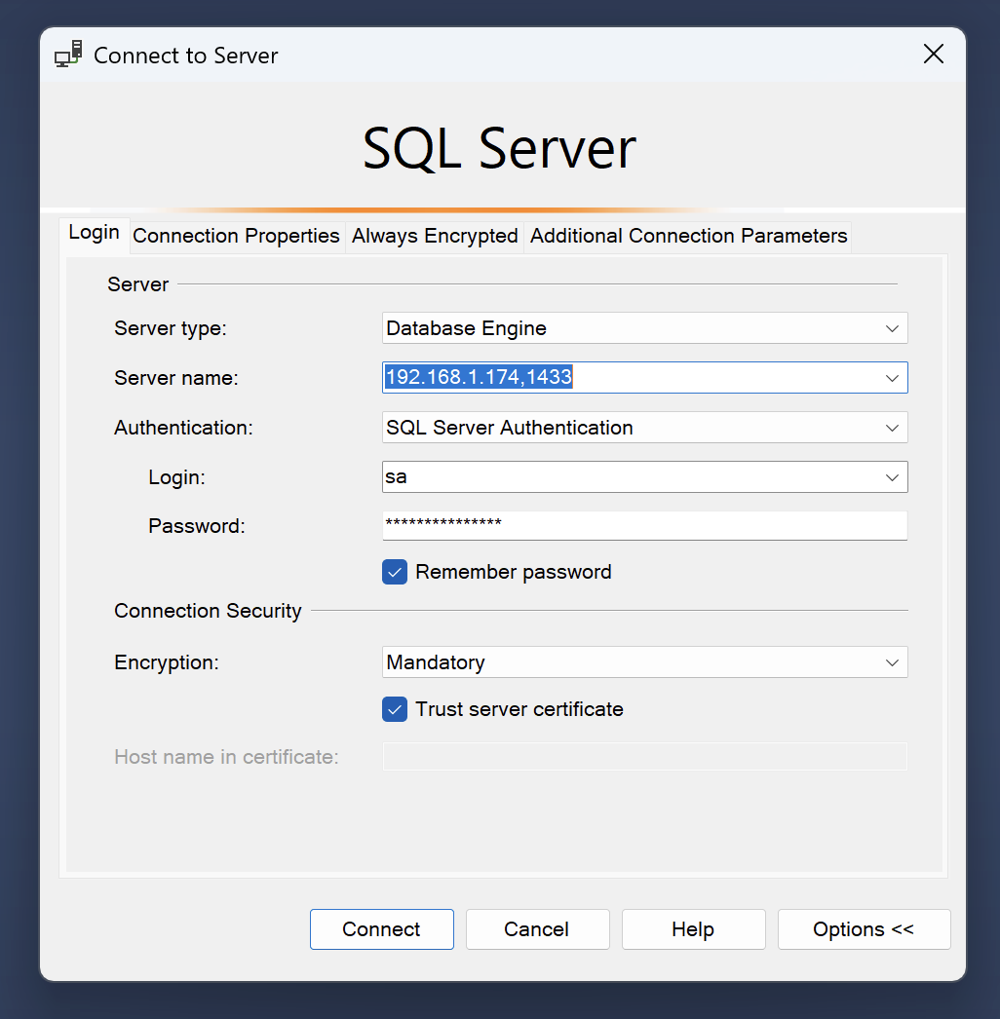This screenshot has width=1000, height=1019.
Task: Collapse the dialog with Options <<
Action: pos(865,929)
